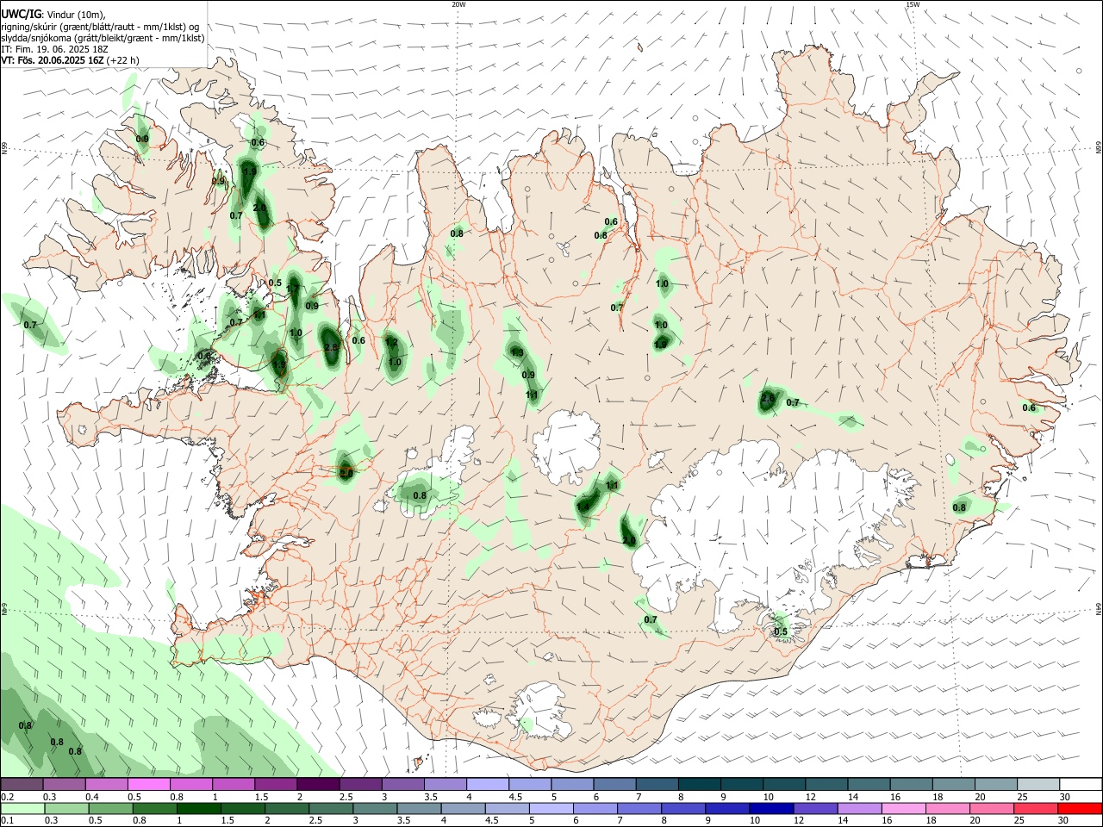
Task: Click the 'IT: Fim. 19. 06. 2025 18Z' line
Action: pyautogui.click(x=54, y=49)
